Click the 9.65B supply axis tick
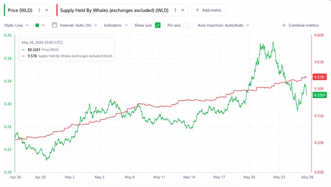Screen dimensions: 331x187 point(319,62)
